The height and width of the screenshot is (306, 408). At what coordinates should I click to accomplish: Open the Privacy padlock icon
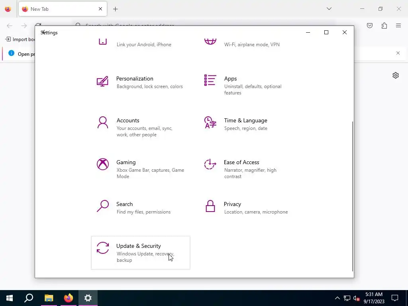[x=210, y=206]
